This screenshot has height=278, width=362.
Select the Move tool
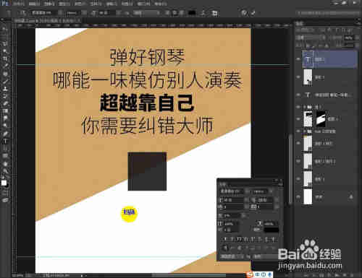[x=5, y=29]
